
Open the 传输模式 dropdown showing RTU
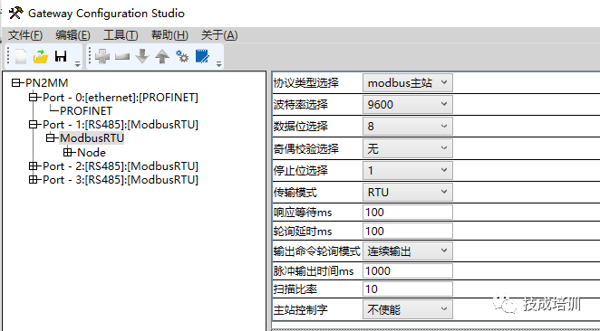(x=408, y=192)
